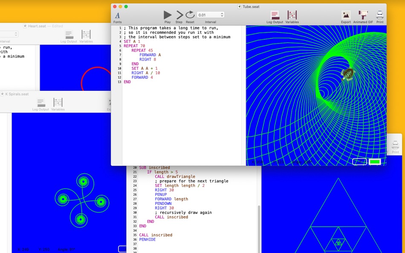
Task: Click the 'FORWARD length' line
Action: click(x=171, y=199)
